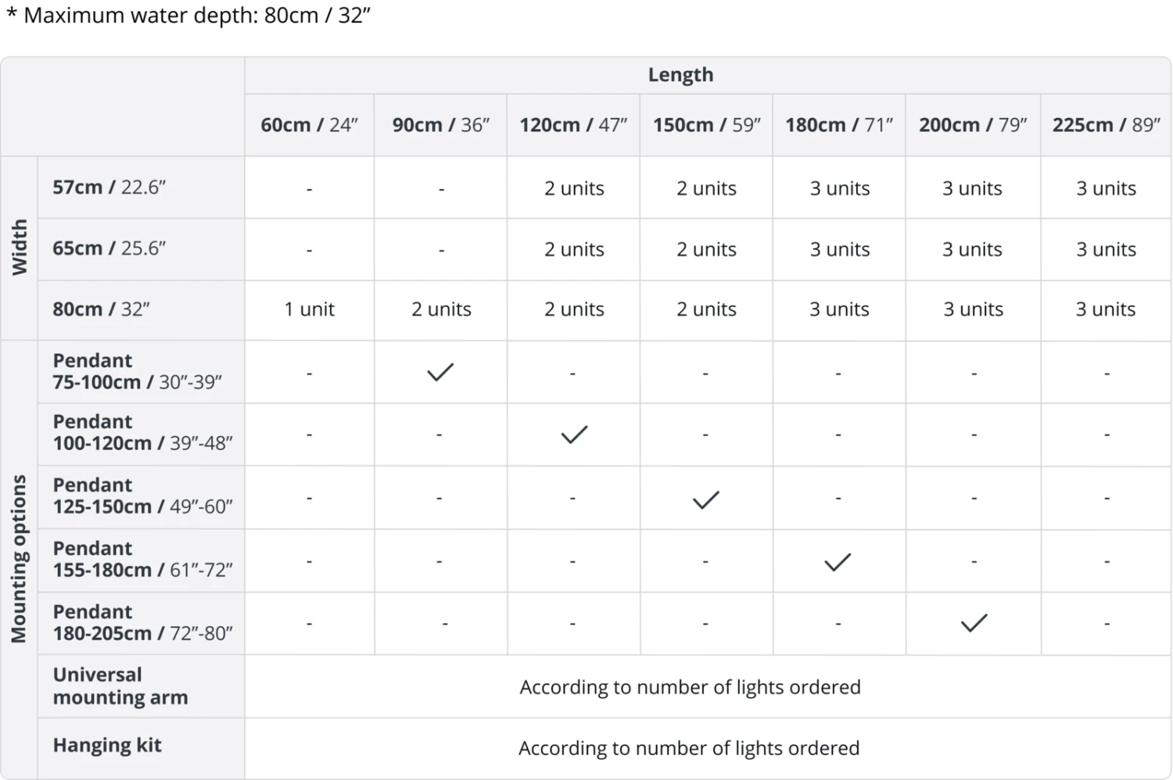The height and width of the screenshot is (780, 1173).
Task: Select the "Length" table header
Action: 680,75
